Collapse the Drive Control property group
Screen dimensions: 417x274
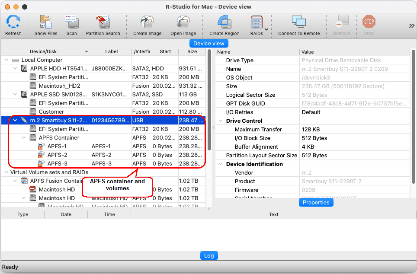(221, 121)
